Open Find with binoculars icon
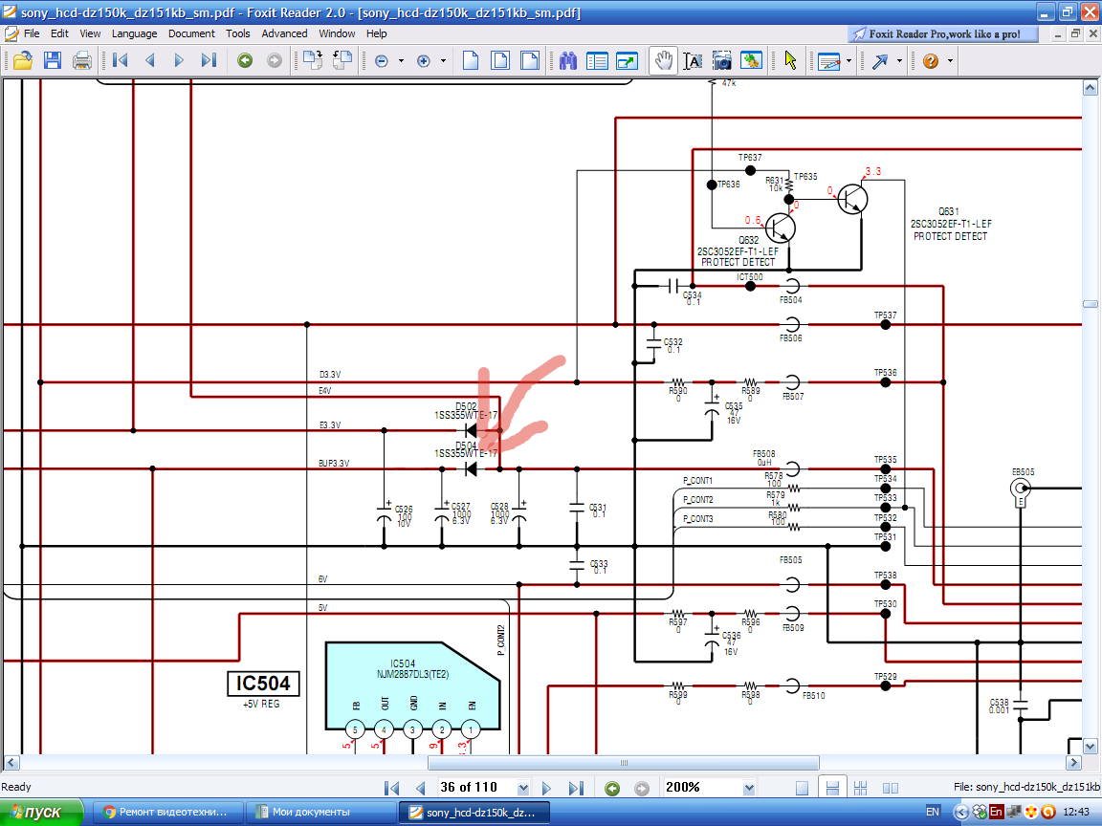This screenshot has width=1102, height=826. [568, 60]
